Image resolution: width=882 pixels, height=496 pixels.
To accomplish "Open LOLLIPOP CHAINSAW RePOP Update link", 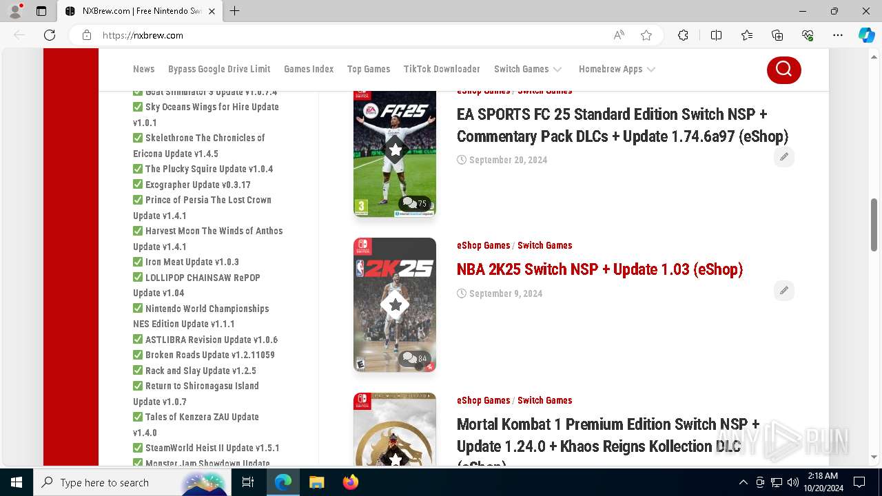I will pos(196,285).
